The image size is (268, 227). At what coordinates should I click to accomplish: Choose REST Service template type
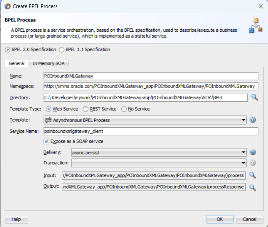(x=86, y=109)
